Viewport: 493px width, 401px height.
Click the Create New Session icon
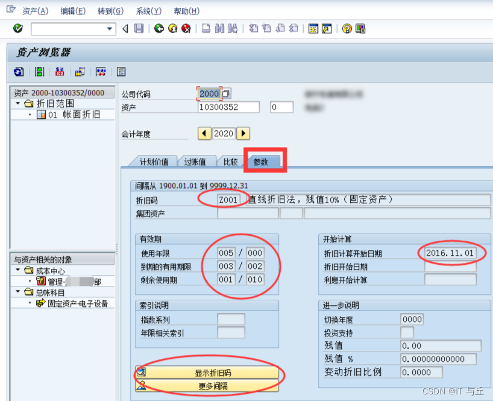click(313, 28)
